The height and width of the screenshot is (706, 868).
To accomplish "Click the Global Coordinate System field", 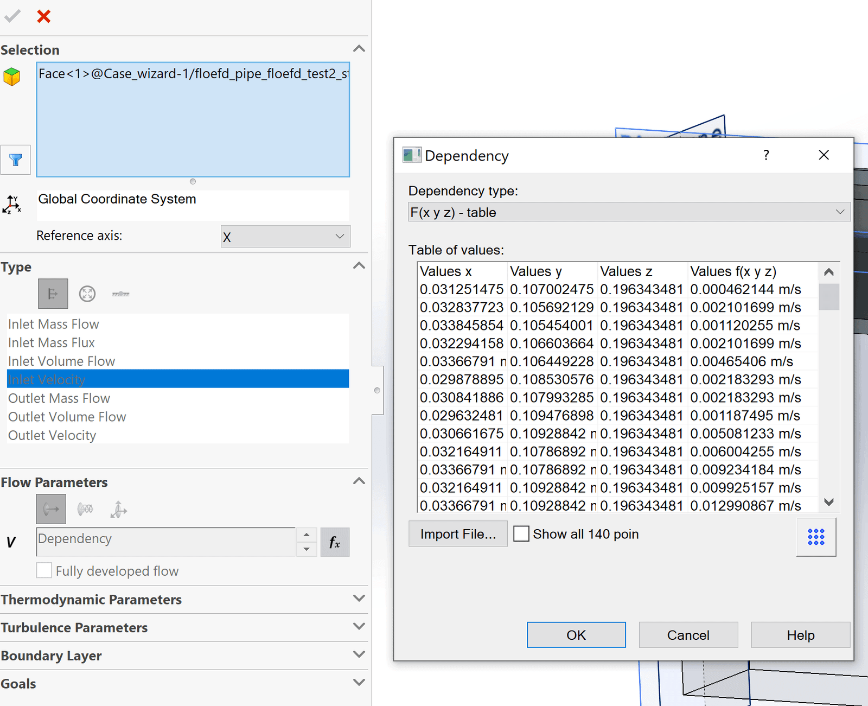I will 193,205.
